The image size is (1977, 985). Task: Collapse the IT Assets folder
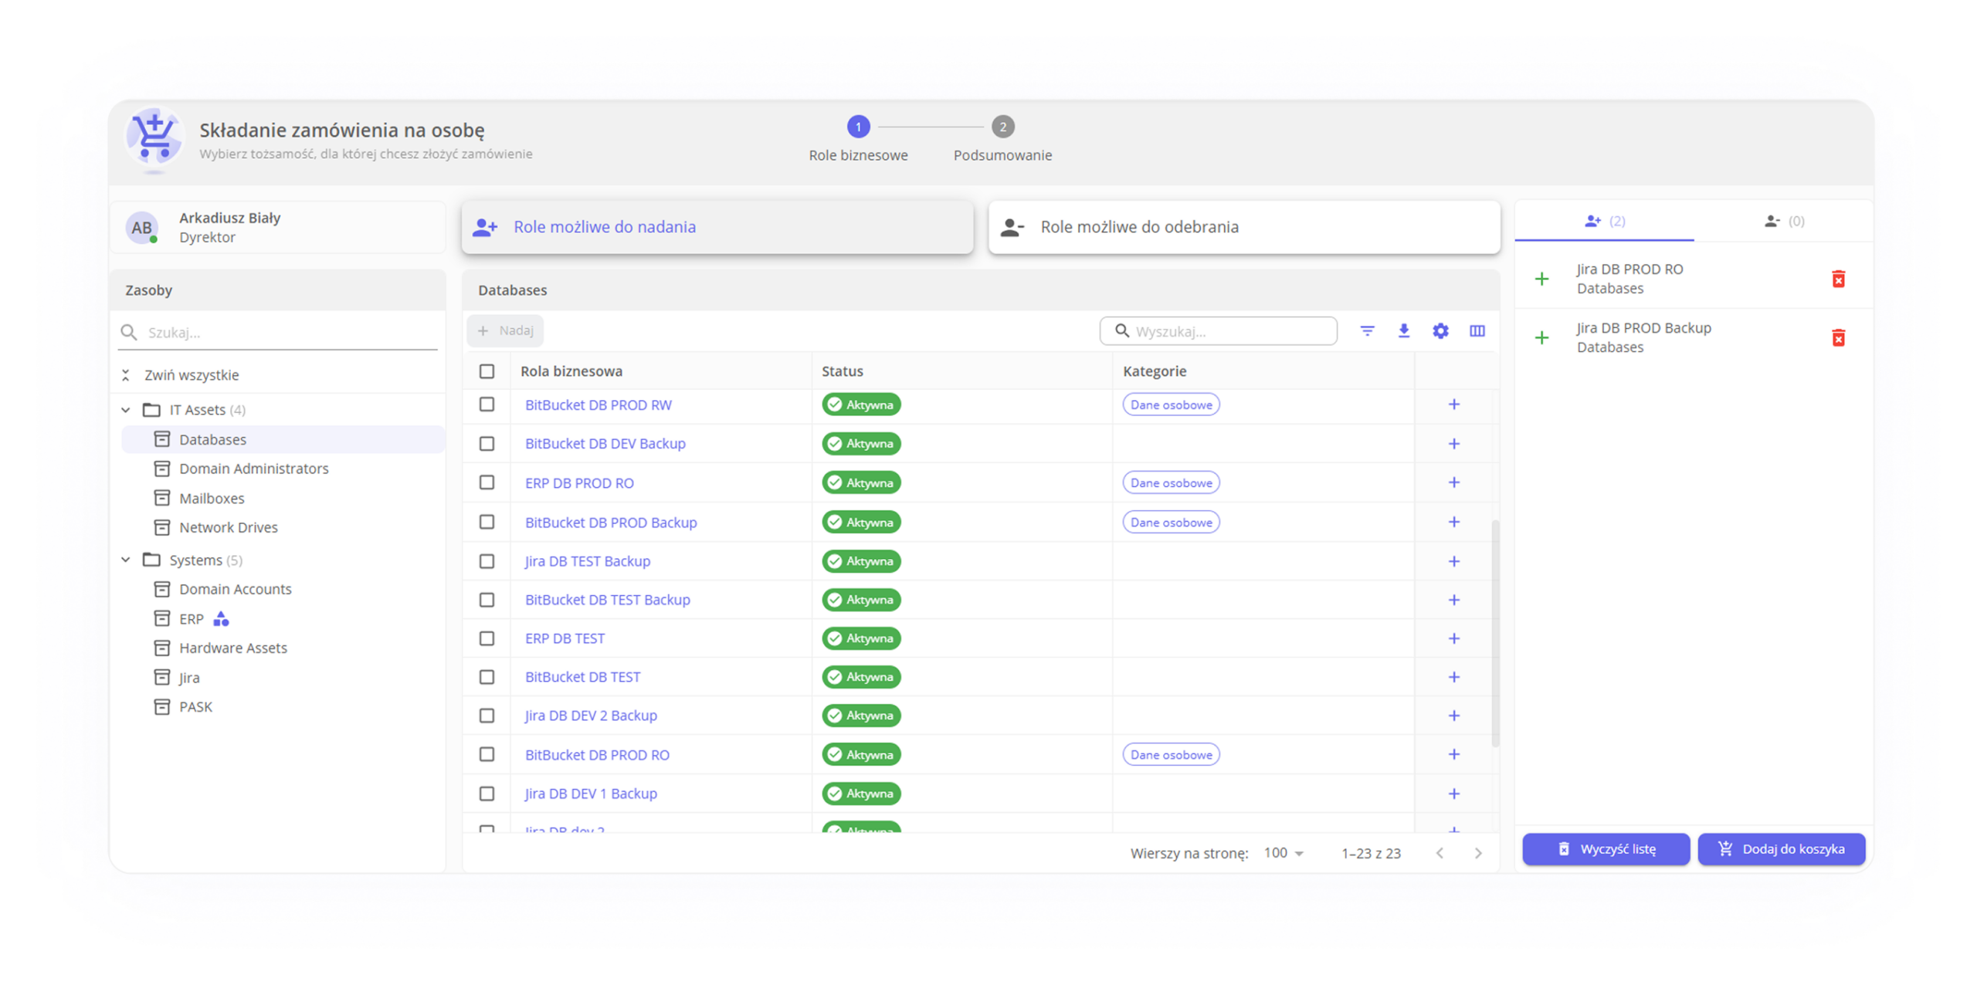[x=126, y=410]
